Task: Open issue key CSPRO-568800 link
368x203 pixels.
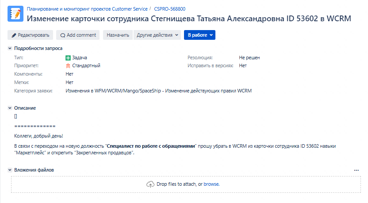Action: 170,9
